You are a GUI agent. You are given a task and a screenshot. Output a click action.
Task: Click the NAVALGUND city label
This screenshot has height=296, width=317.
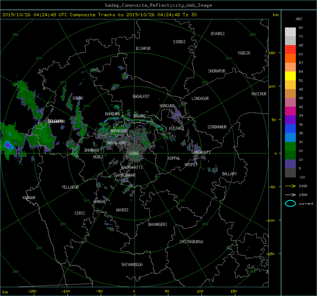tap(117, 143)
